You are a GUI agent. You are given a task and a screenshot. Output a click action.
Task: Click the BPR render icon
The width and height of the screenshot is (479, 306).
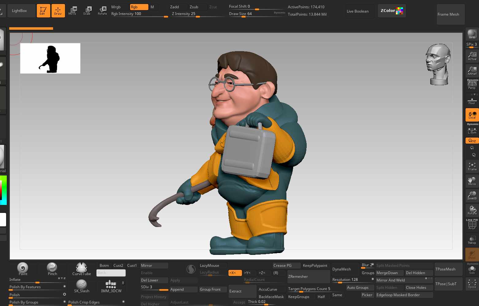(x=472, y=34)
